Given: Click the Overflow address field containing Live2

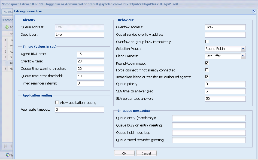Looking at the screenshot, I should pyautogui.click(x=225, y=27).
